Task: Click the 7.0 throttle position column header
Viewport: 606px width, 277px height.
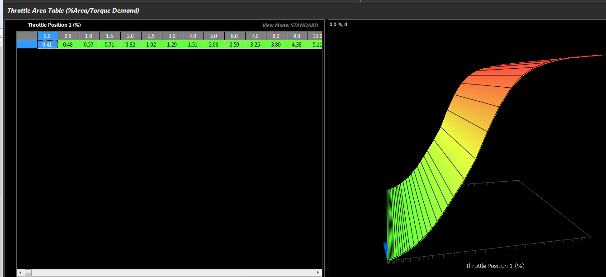Action: [256, 36]
